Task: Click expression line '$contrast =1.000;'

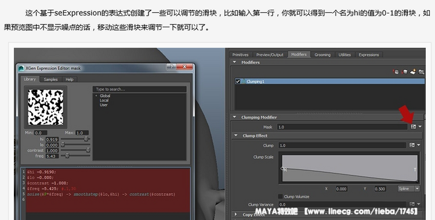Action: [x=48, y=183]
